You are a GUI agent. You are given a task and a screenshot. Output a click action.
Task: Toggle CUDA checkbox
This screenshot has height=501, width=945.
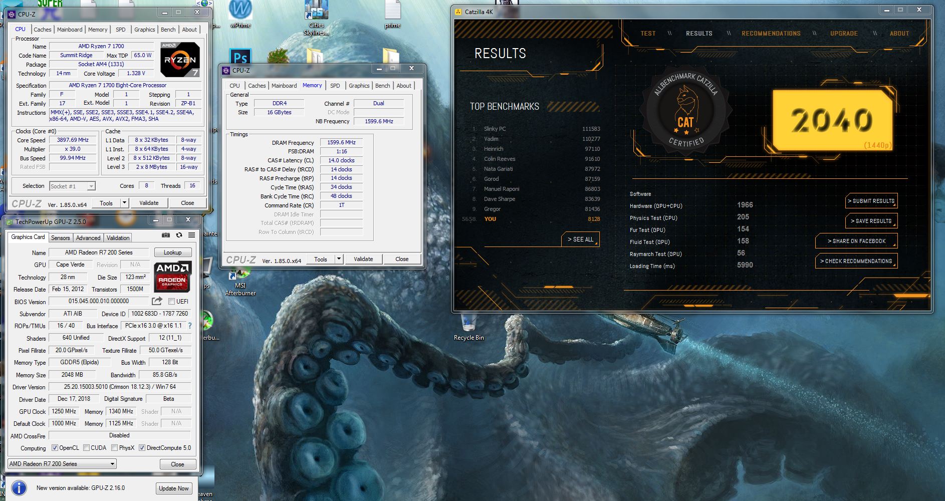pyautogui.click(x=86, y=448)
